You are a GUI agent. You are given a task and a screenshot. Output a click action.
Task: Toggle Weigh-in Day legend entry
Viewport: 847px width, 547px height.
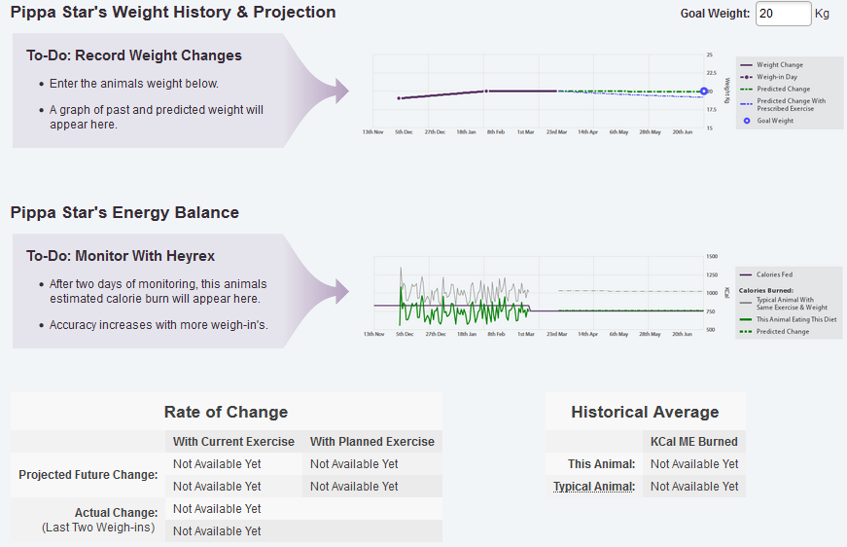point(778,77)
